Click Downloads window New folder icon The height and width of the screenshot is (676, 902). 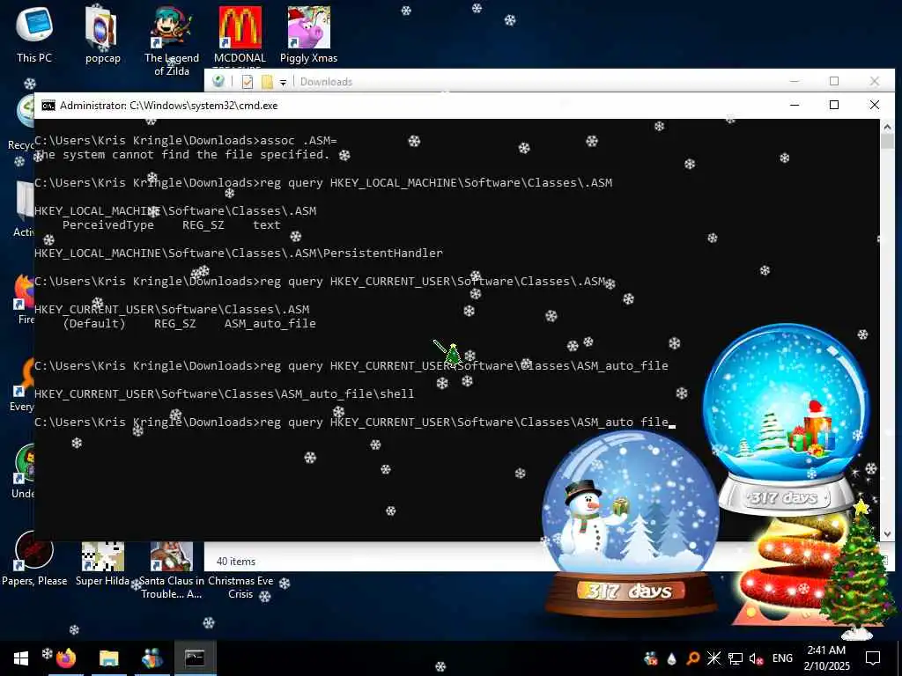[267, 82]
